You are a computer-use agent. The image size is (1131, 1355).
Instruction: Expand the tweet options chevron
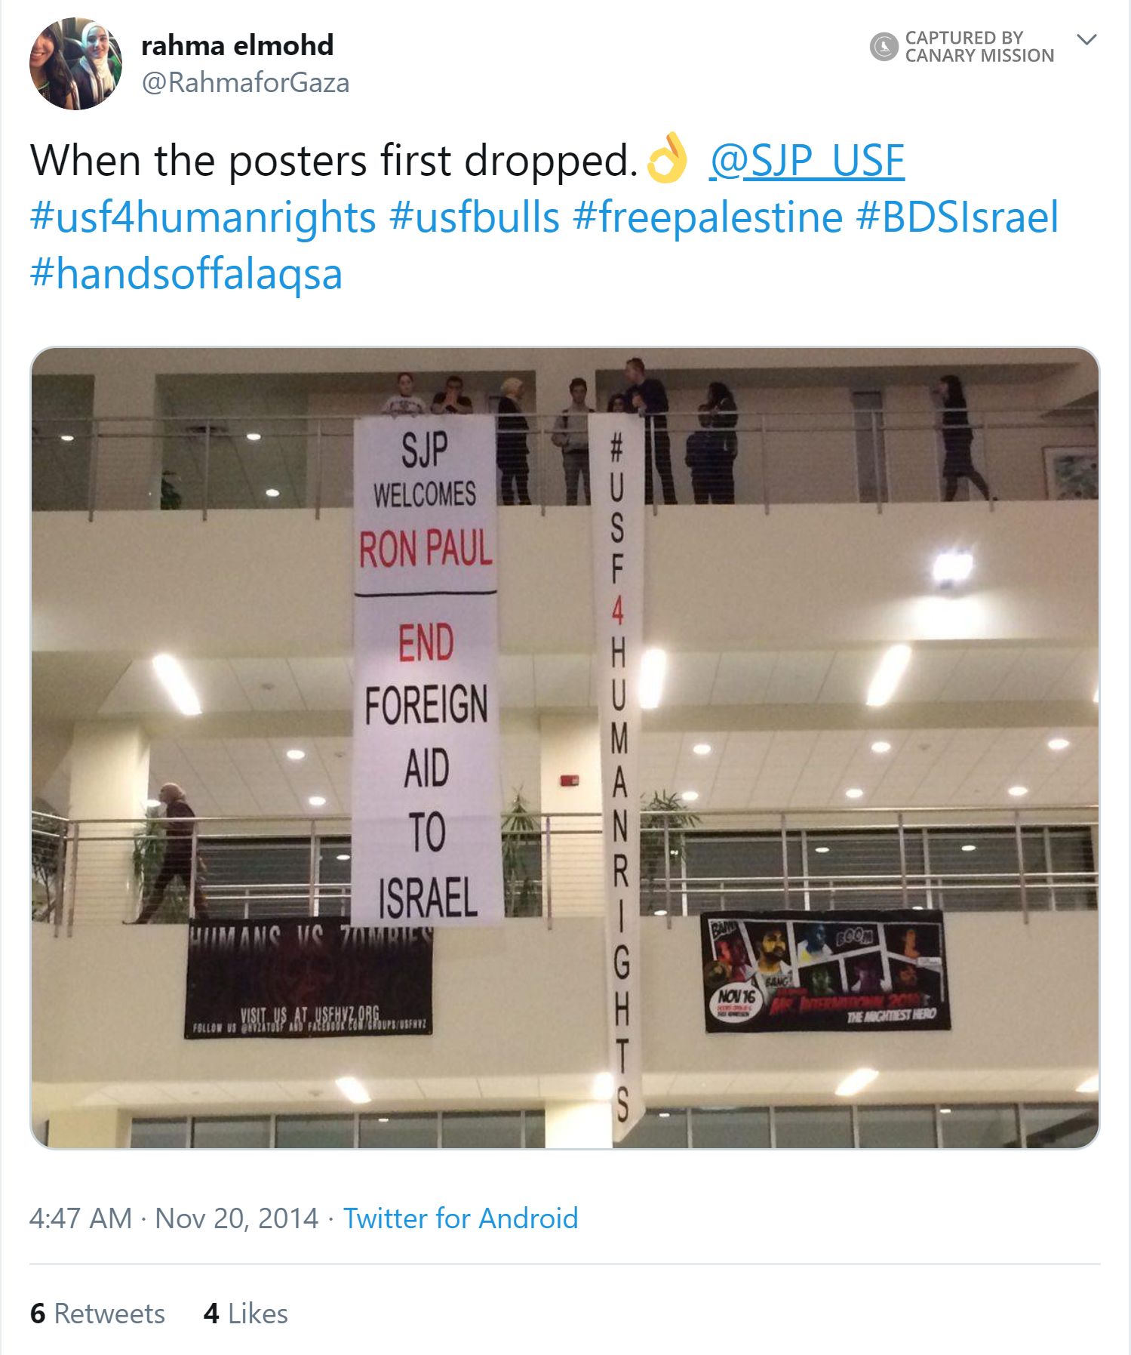click(1086, 39)
